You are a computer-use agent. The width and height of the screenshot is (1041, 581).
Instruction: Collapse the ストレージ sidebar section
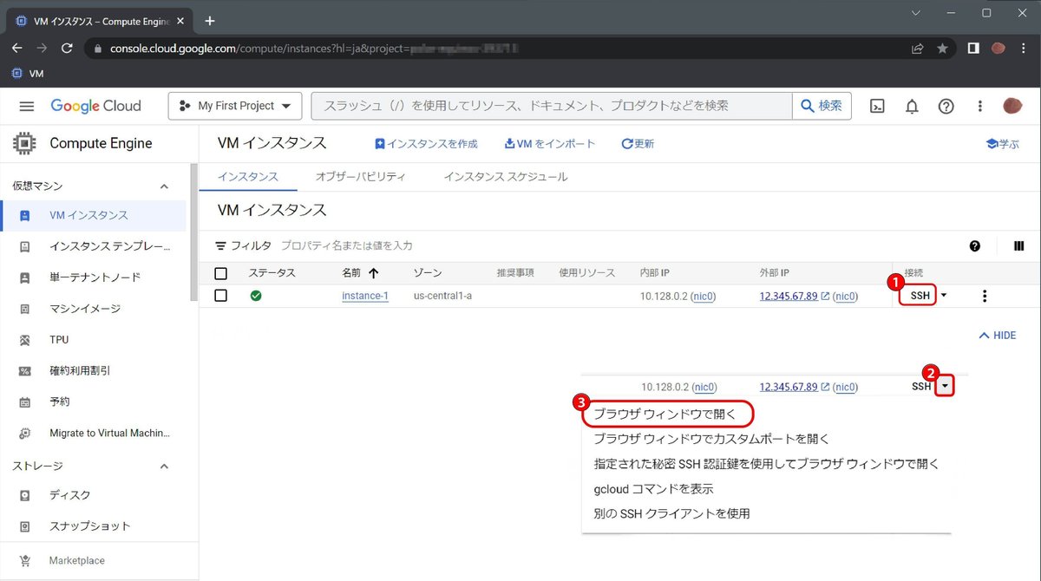(164, 466)
